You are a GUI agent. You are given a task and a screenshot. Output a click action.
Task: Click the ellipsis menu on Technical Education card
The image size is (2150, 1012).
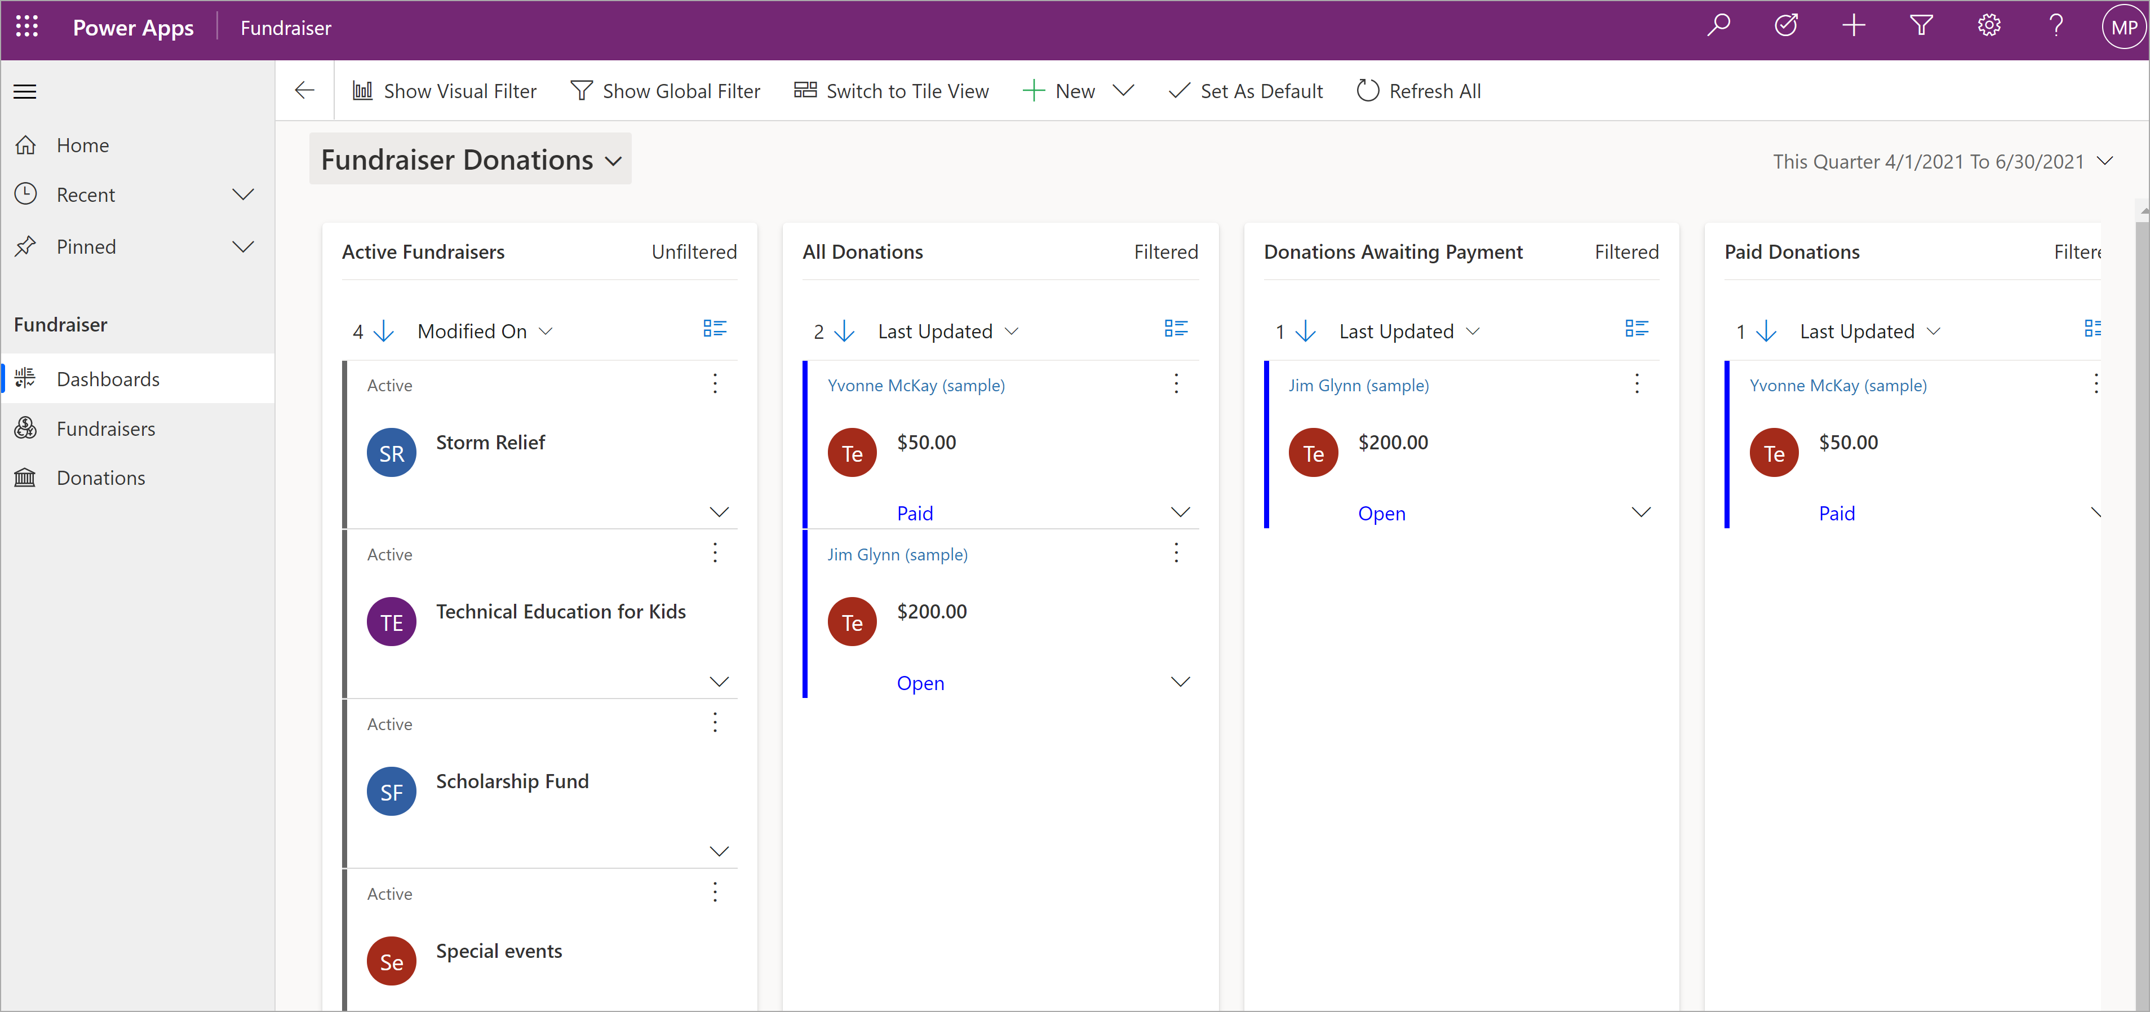(x=717, y=553)
